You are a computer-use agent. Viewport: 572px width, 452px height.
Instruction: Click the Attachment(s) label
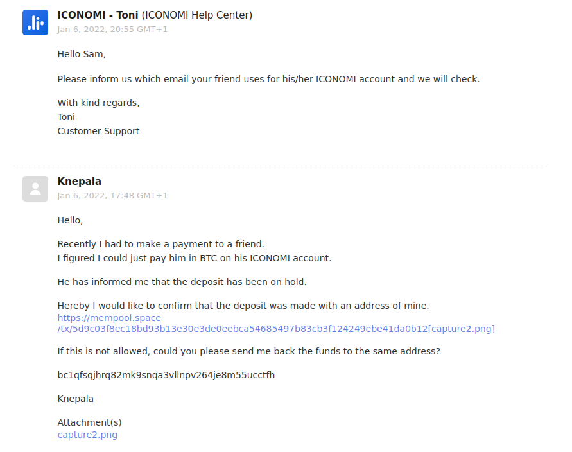(x=89, y=422)
